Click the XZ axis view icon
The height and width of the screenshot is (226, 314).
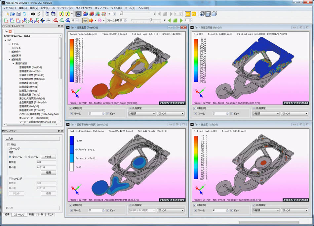19,20
